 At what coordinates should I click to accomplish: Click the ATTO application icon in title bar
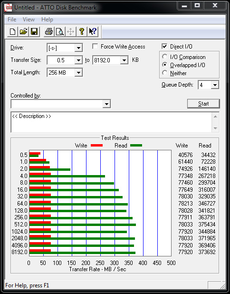[x=9, y=8]
